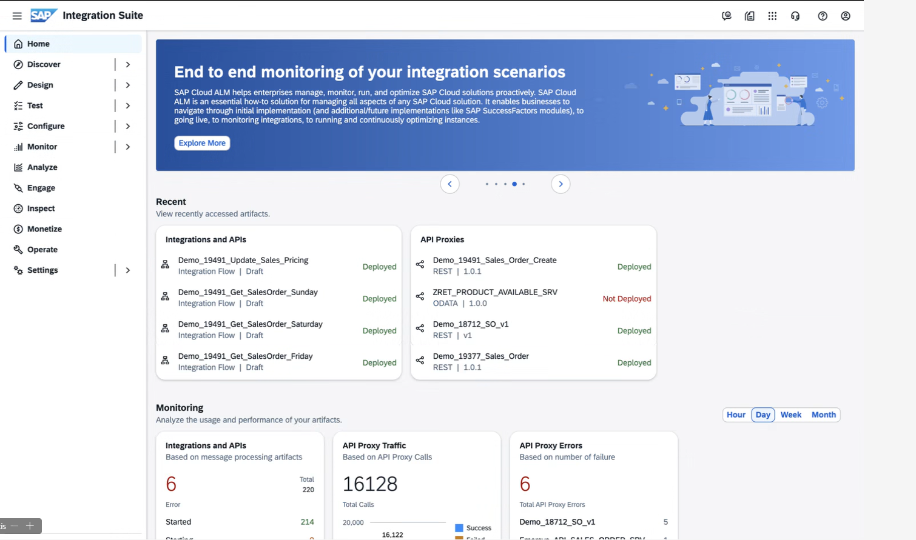Select the first carousel page dot
The height and width of the screenshot is (540, 916).
coord(487,184)
